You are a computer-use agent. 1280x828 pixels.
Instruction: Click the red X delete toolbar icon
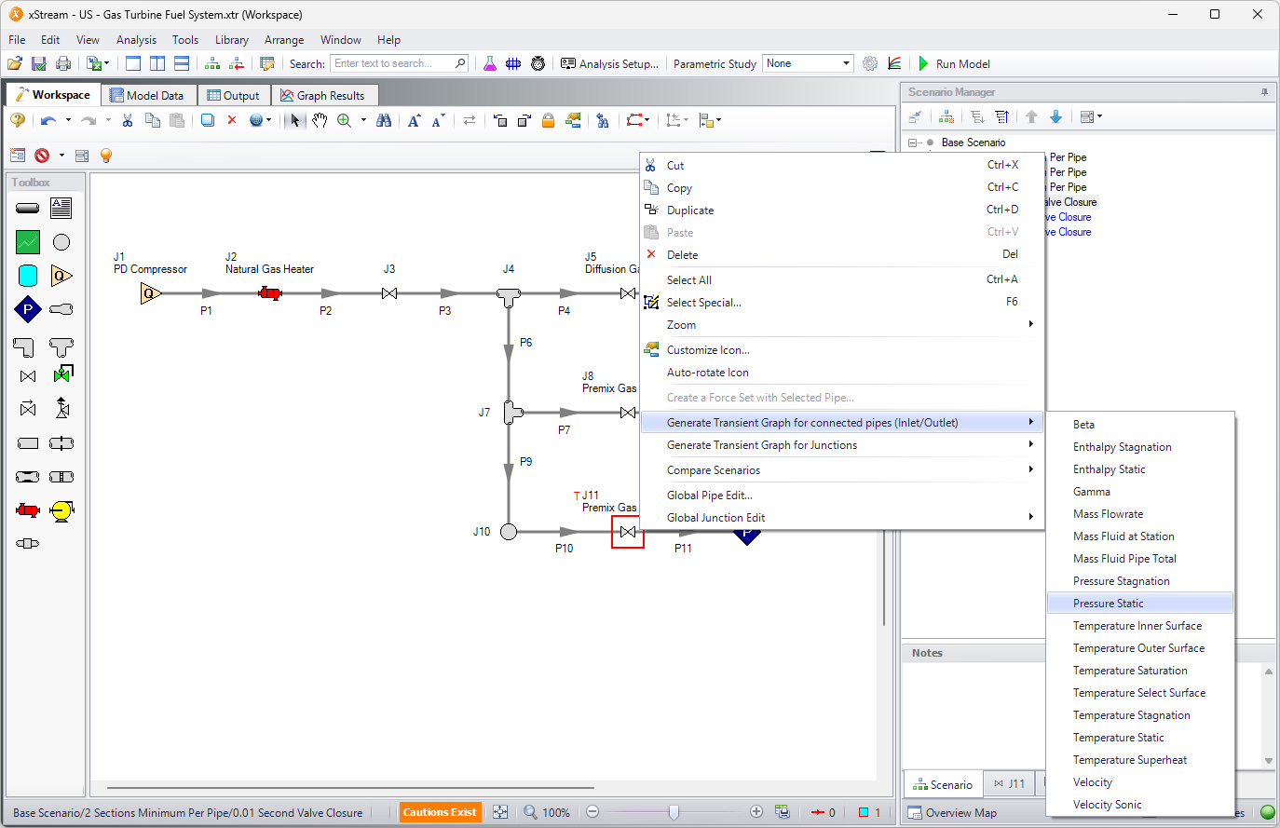tap(232, 120)
